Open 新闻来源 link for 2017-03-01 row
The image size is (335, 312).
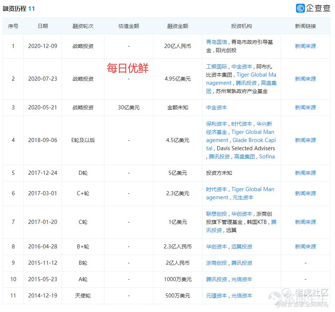pyautogui.click(x=305, y=194)
